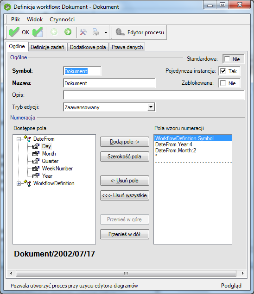Click the Symbol input field
Viewport: 254px width, 294px height.
pos(82,71)
